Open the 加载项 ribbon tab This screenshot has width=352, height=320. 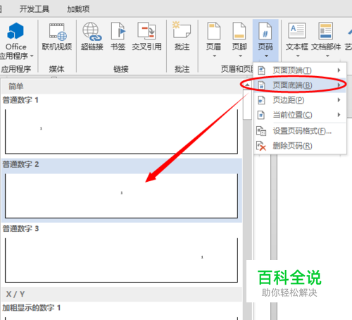pos(78,9)
